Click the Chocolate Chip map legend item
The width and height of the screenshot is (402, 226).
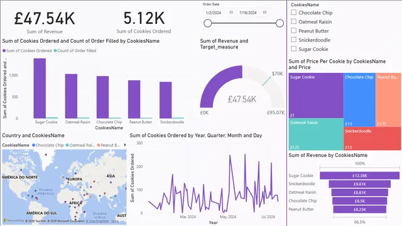(48, 145)
